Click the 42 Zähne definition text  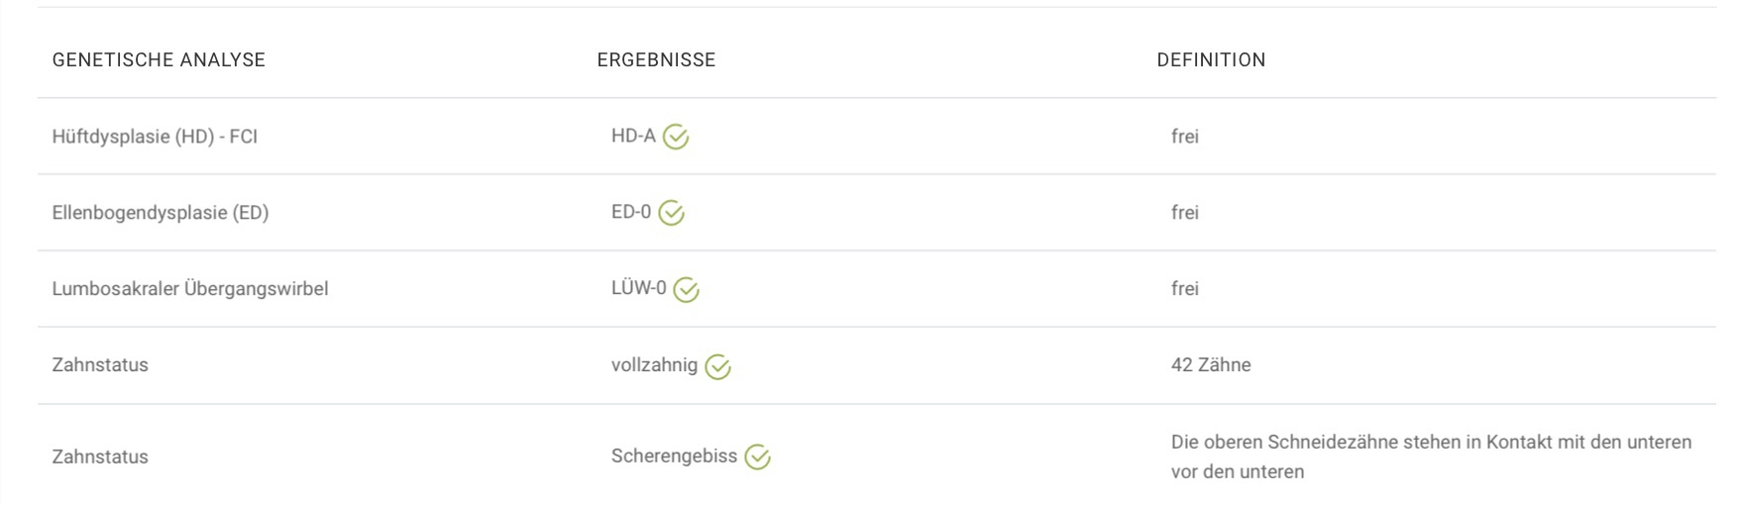[x=1211, y=365]
